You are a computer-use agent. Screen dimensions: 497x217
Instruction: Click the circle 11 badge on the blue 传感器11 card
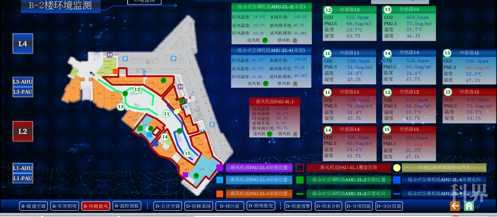328,53
